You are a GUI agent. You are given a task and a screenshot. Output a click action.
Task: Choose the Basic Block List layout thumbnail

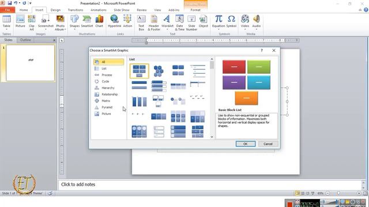coord(139,71)
